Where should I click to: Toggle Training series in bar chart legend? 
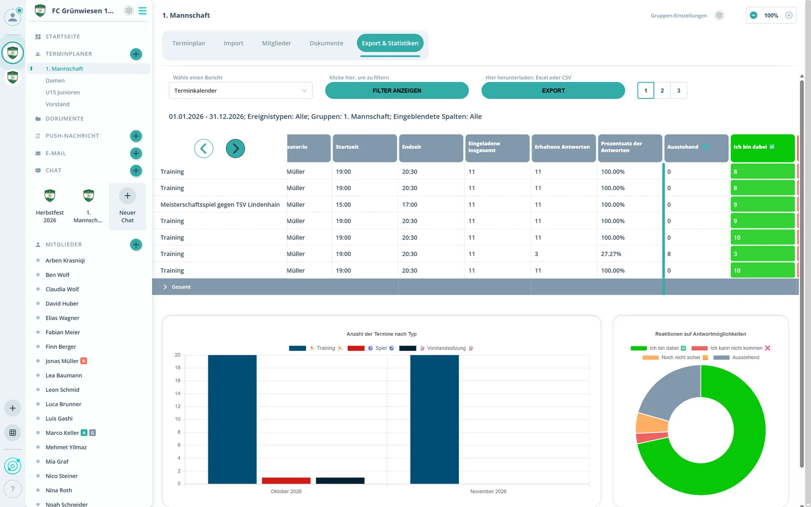316,348
